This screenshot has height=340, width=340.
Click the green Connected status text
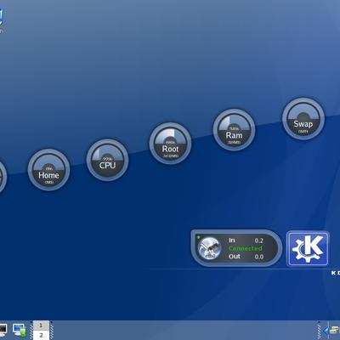pos(246,248)
